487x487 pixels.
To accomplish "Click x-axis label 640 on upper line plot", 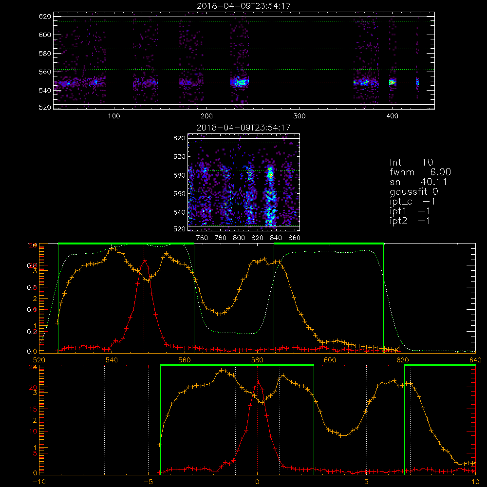I will pyautogui.click(x=475, y=360).
